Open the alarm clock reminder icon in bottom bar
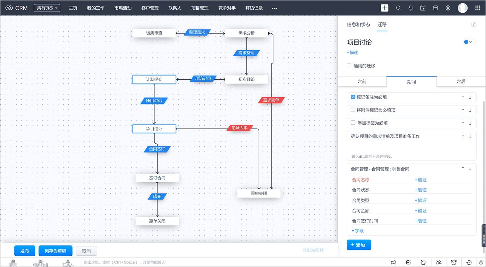The width and height of the screenshot is (486, 267). click(454, 262)
